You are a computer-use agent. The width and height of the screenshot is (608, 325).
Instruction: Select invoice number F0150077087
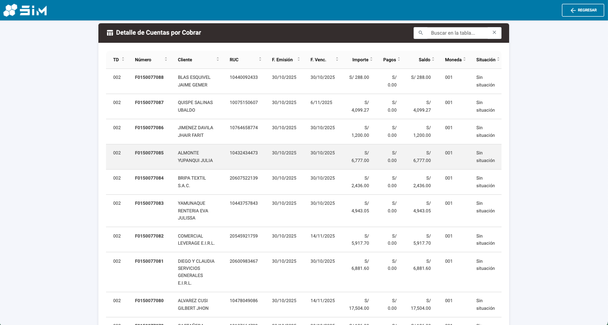point(149,103)
